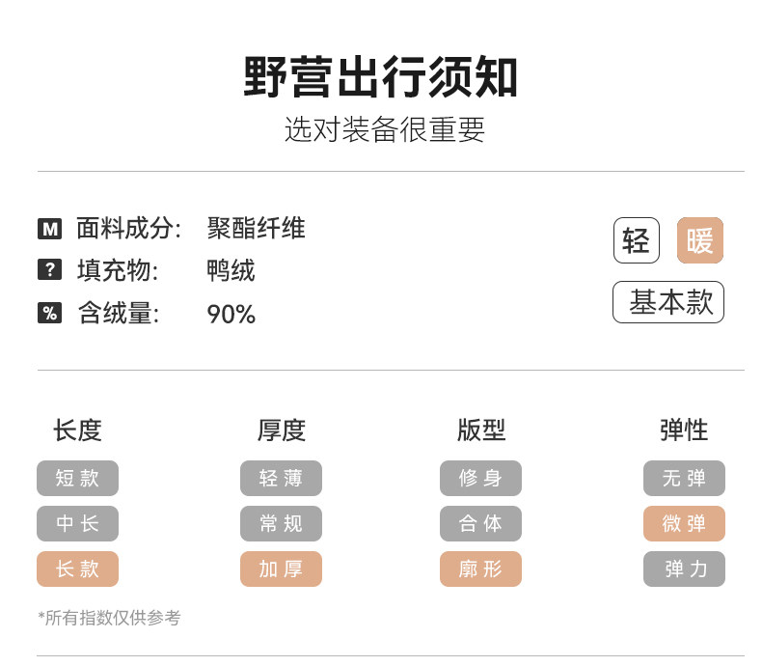Viewport: 762px width, 666px height.
Task: Click the question mark filling icon
Action: pos(49,270)
